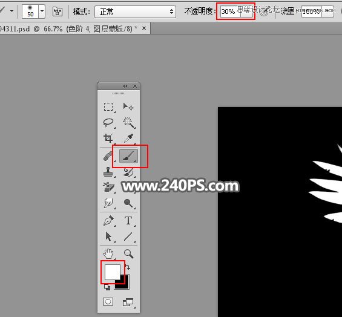Select the Hand tool

tap(108, 253)
